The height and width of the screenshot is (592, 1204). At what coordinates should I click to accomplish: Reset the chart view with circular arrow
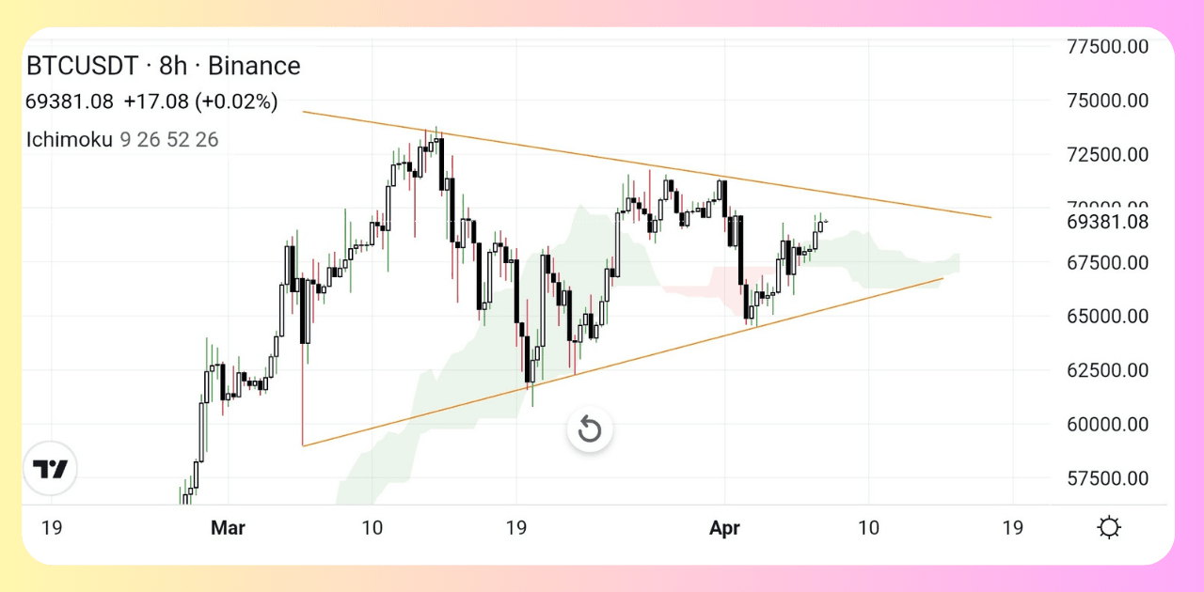coord(590,430)
